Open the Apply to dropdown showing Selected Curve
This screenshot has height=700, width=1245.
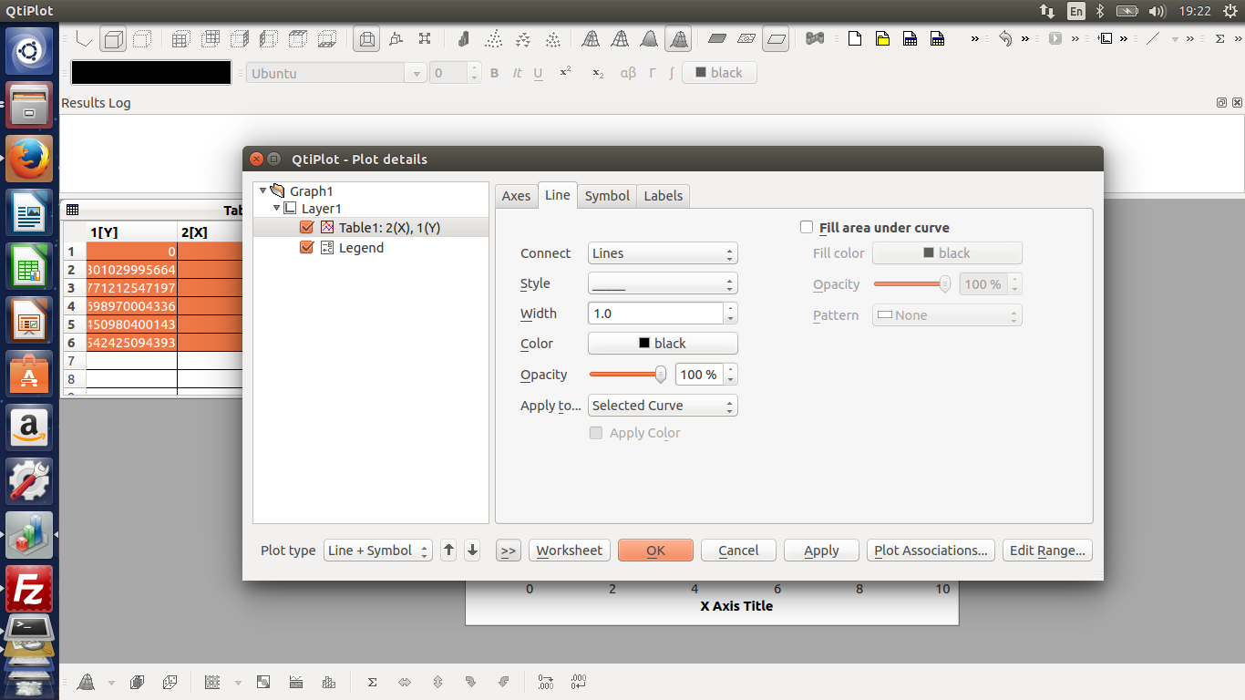663,406
